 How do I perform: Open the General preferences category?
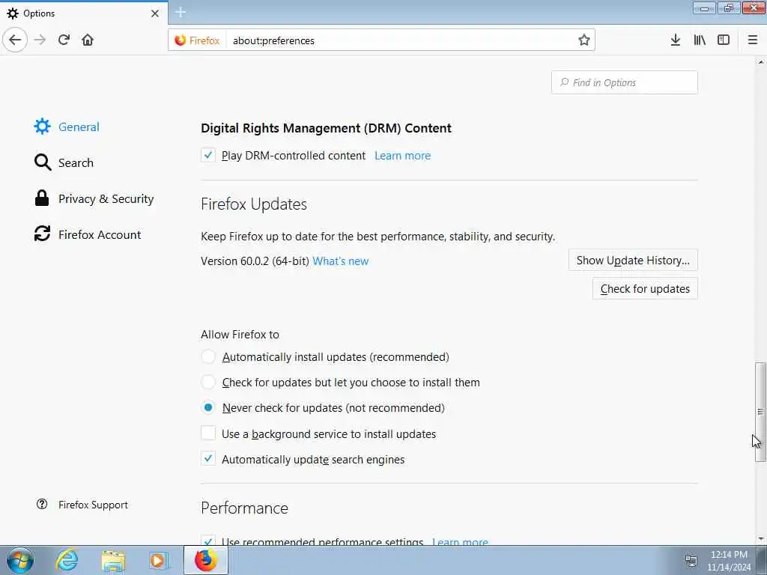coord(79,127)
